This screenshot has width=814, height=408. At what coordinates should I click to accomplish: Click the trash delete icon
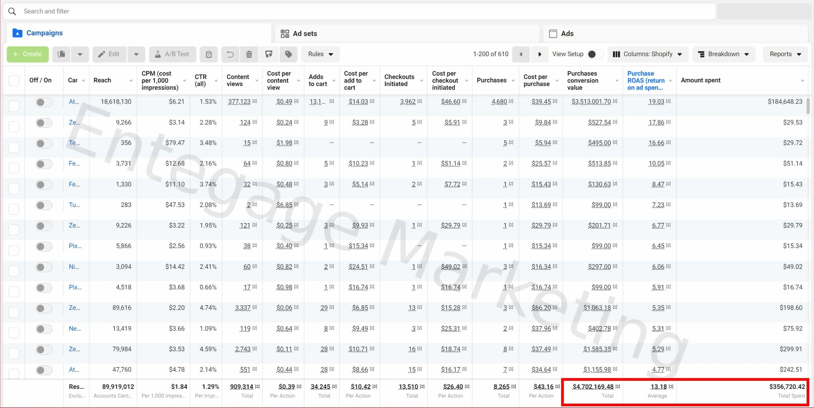[x=249, y=54]
